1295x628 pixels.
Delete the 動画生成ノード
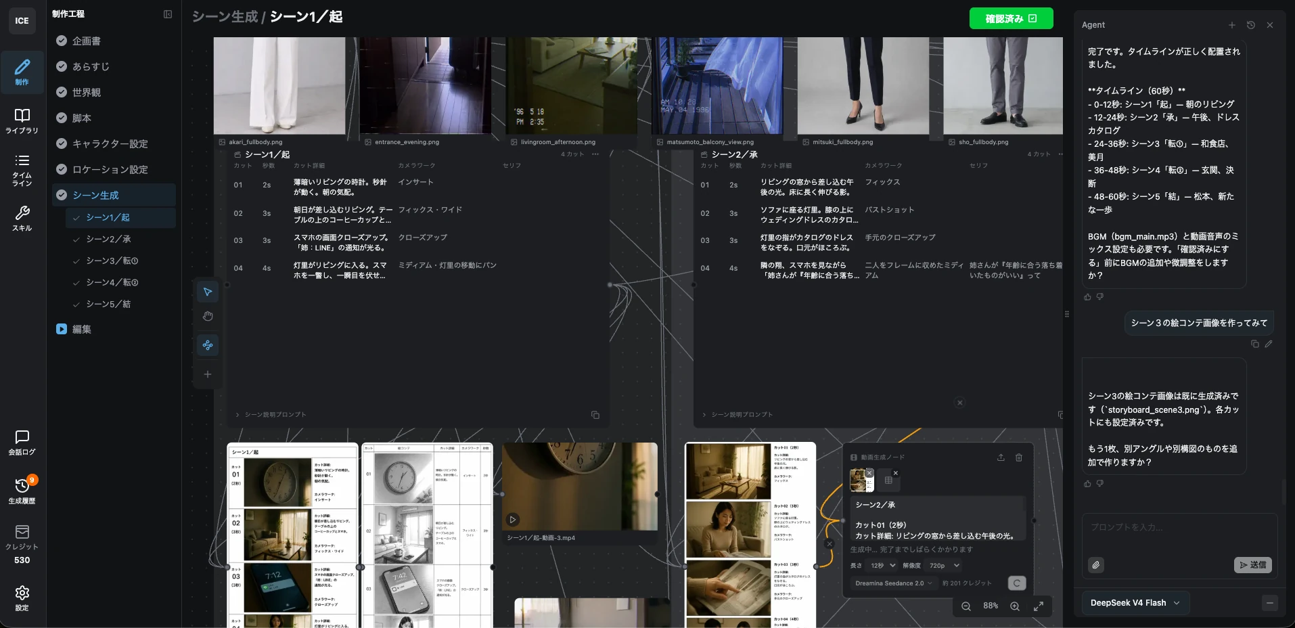tap(1019, 457)
